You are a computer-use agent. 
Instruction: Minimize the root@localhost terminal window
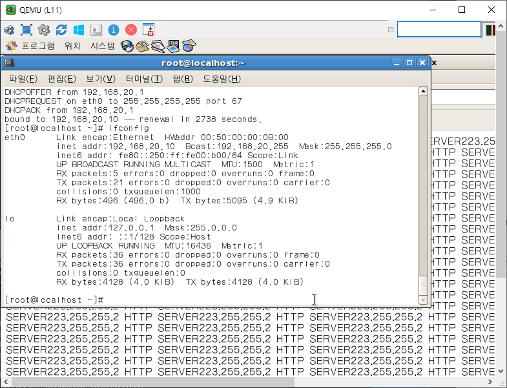(397, 63)
